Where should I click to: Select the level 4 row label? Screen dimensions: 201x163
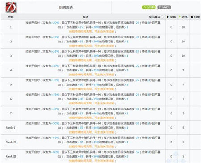pyautogui.click(x=11, y=70)
